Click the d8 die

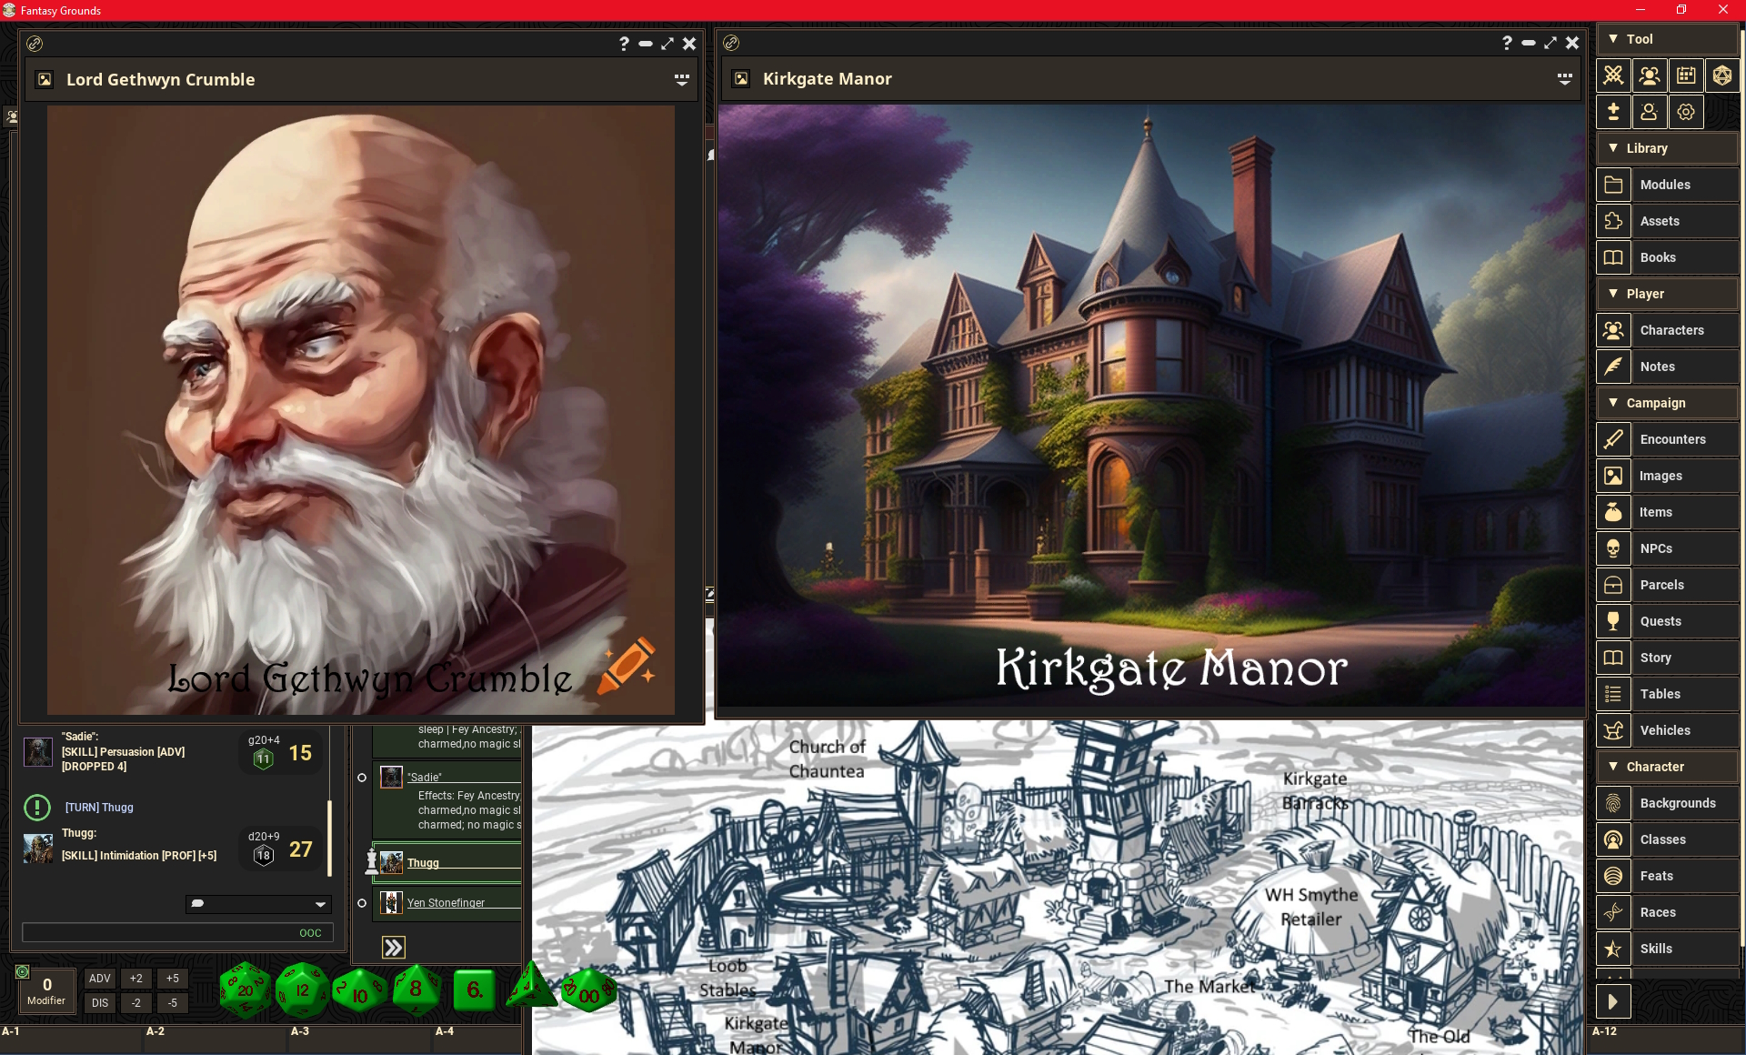click(416, 990)
